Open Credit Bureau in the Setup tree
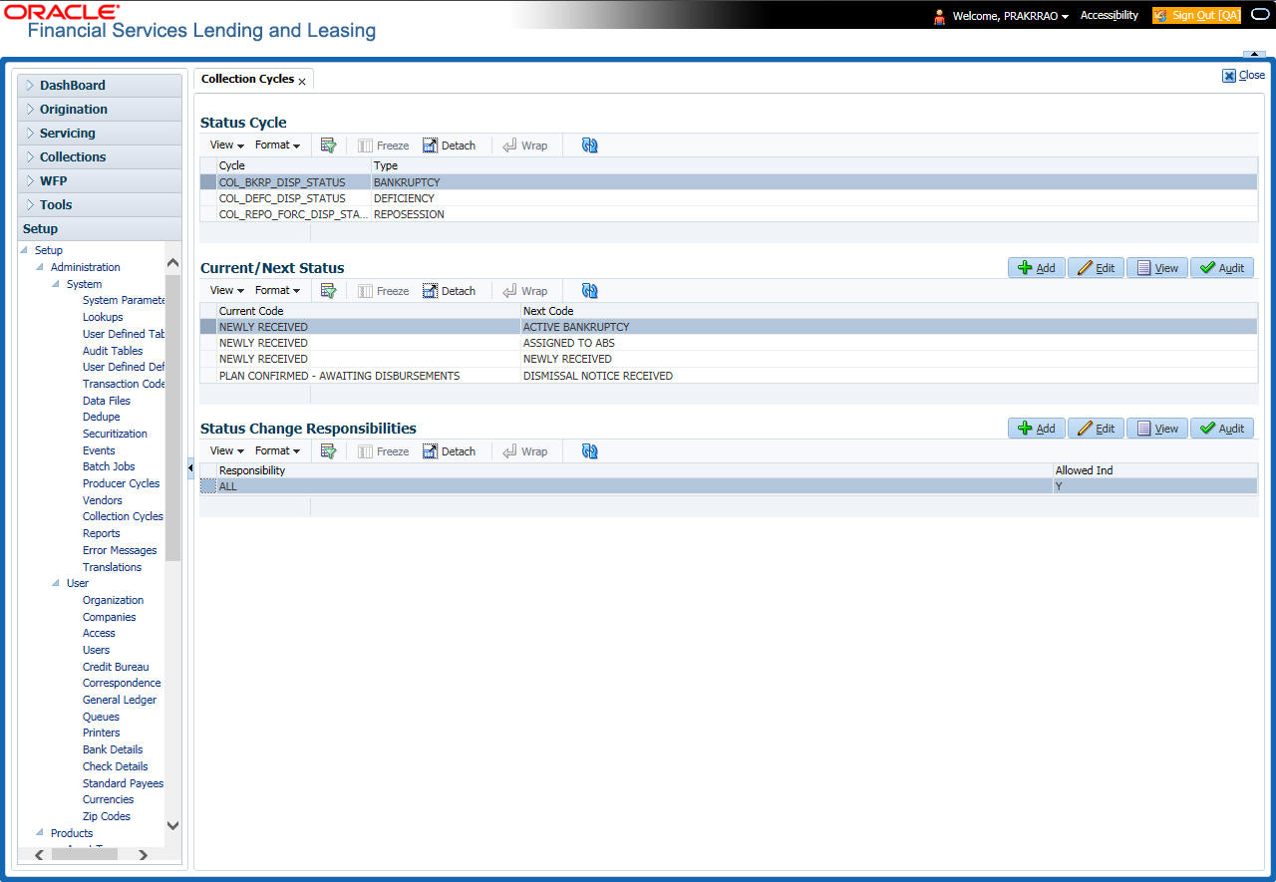This screenshot has height=882, width=1276. pyautogui.click(x=116, y=667)
